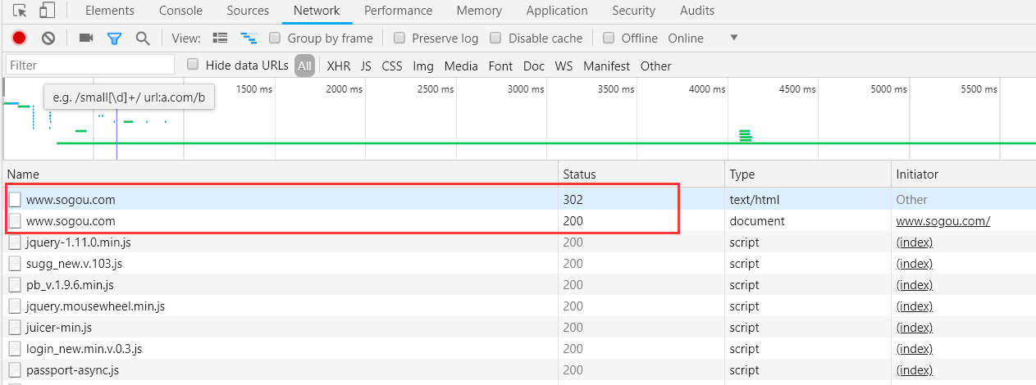The width and height of the screenshot is (1036, 385).
Task: Check Hide data URLs
Action: [193, 64]
